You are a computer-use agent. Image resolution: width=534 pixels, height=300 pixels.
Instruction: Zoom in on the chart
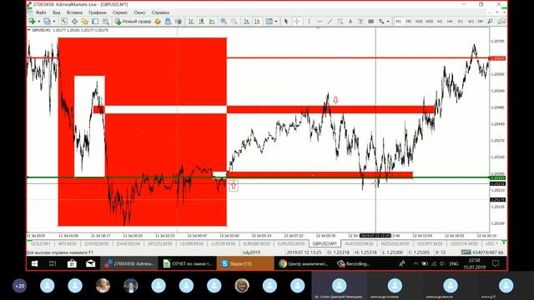pyautogui.click(x=224, y=22)
